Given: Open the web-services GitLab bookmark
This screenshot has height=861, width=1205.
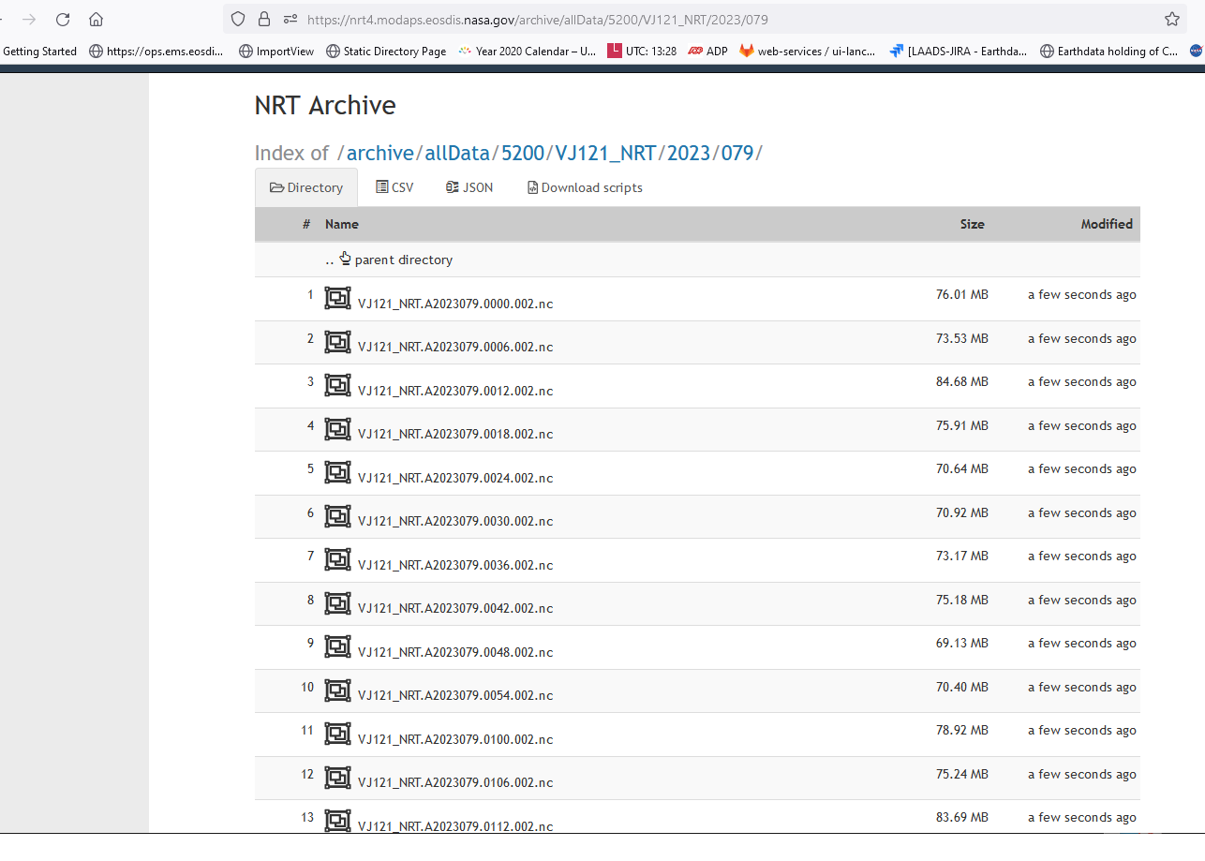Looking at the screenshot, I should tap(807, 52).
